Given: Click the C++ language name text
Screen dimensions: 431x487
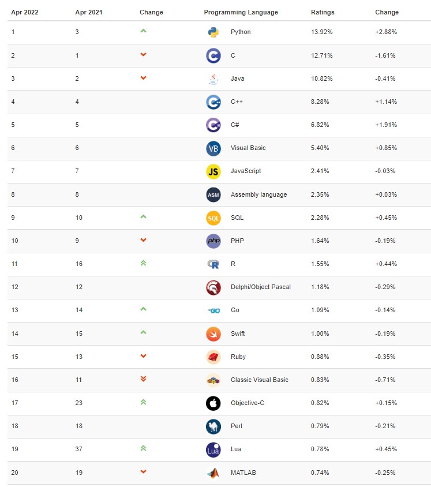Looking at the screenshot, I should [237, 102].
